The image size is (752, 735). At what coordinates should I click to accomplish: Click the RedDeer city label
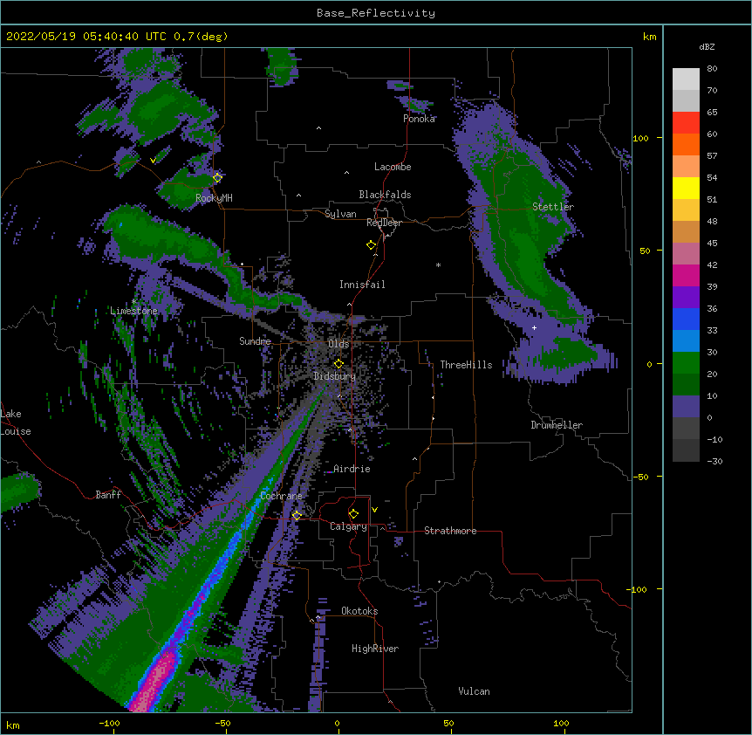pyautogui.click(x=384, y=223)
